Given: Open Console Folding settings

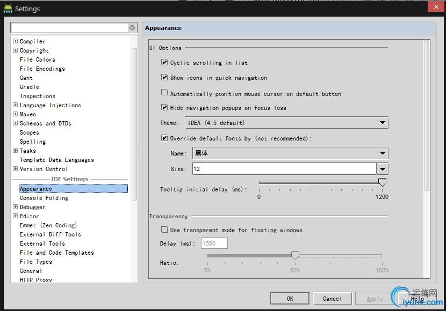Looking at the screenshot, I should (44, 198).
